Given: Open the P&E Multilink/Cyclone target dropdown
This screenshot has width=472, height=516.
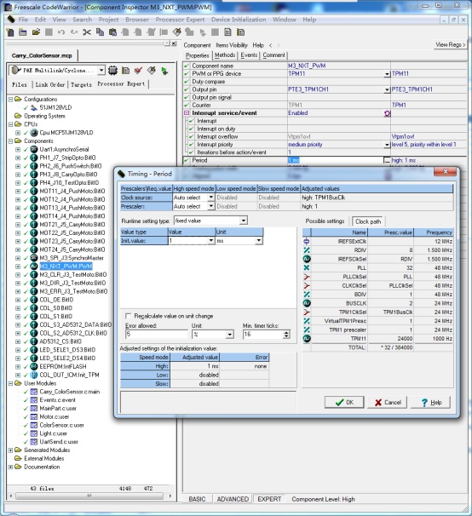Looking at the screenshot, I should click(x=101, y=70).
